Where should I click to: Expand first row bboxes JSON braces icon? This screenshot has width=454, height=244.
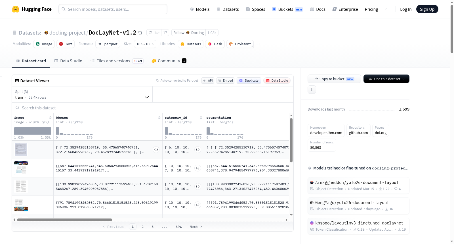click(x=156, y=150)
